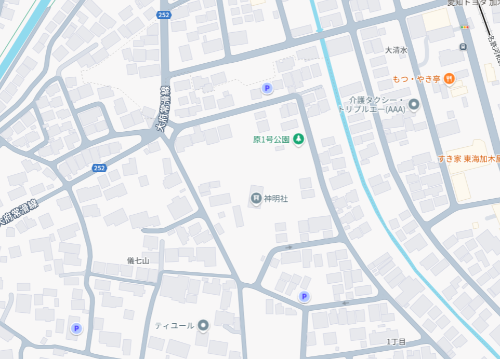
Task: Click the vertical 大府常滑線 road label
Action: 163,108
